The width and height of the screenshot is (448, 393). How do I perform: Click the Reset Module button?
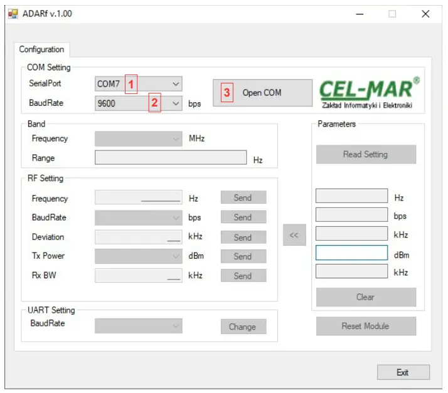tap(366, 326)
